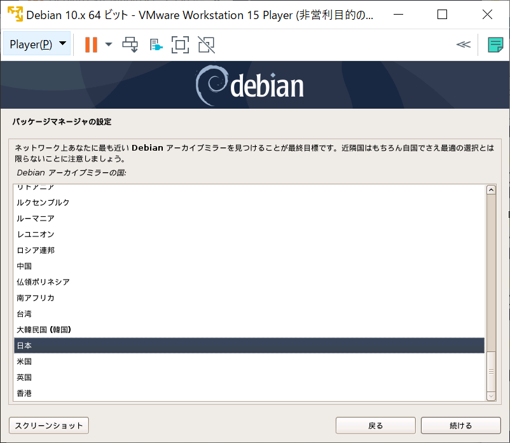
Task: Select 大韓民国 (韓国) entry
Action: click(x=249, y=330)
